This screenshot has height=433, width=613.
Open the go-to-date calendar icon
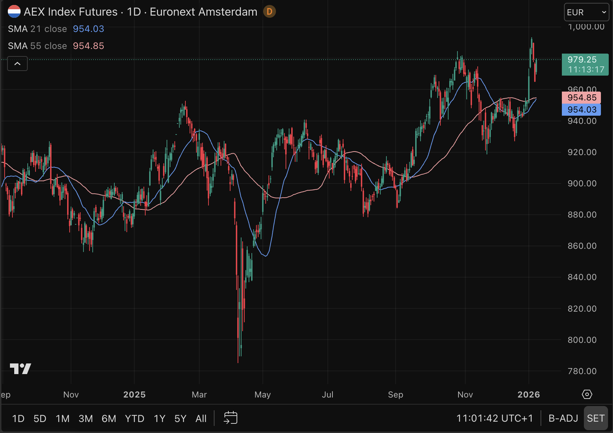pyautogui.click(x=230, y=418)
